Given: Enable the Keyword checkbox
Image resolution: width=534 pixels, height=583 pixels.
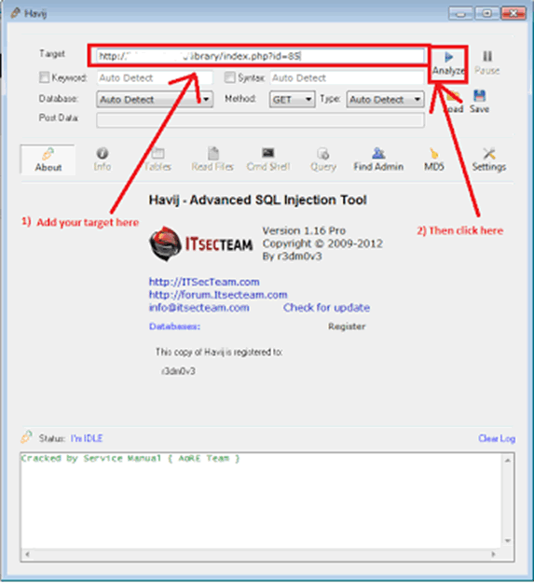Looking at the screenshot, I should point(44,77).
